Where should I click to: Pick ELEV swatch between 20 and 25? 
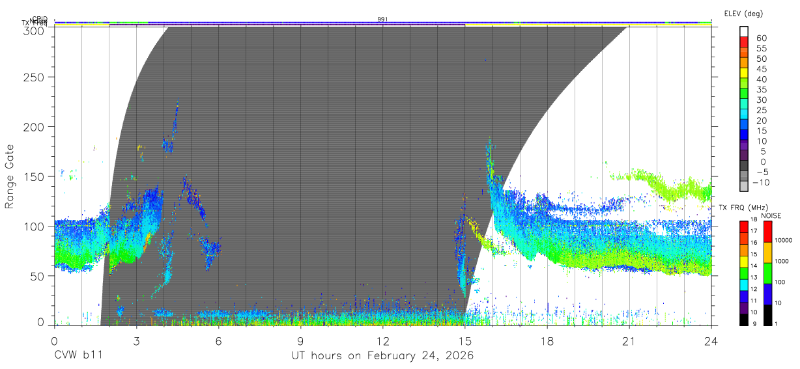[744, 114]
